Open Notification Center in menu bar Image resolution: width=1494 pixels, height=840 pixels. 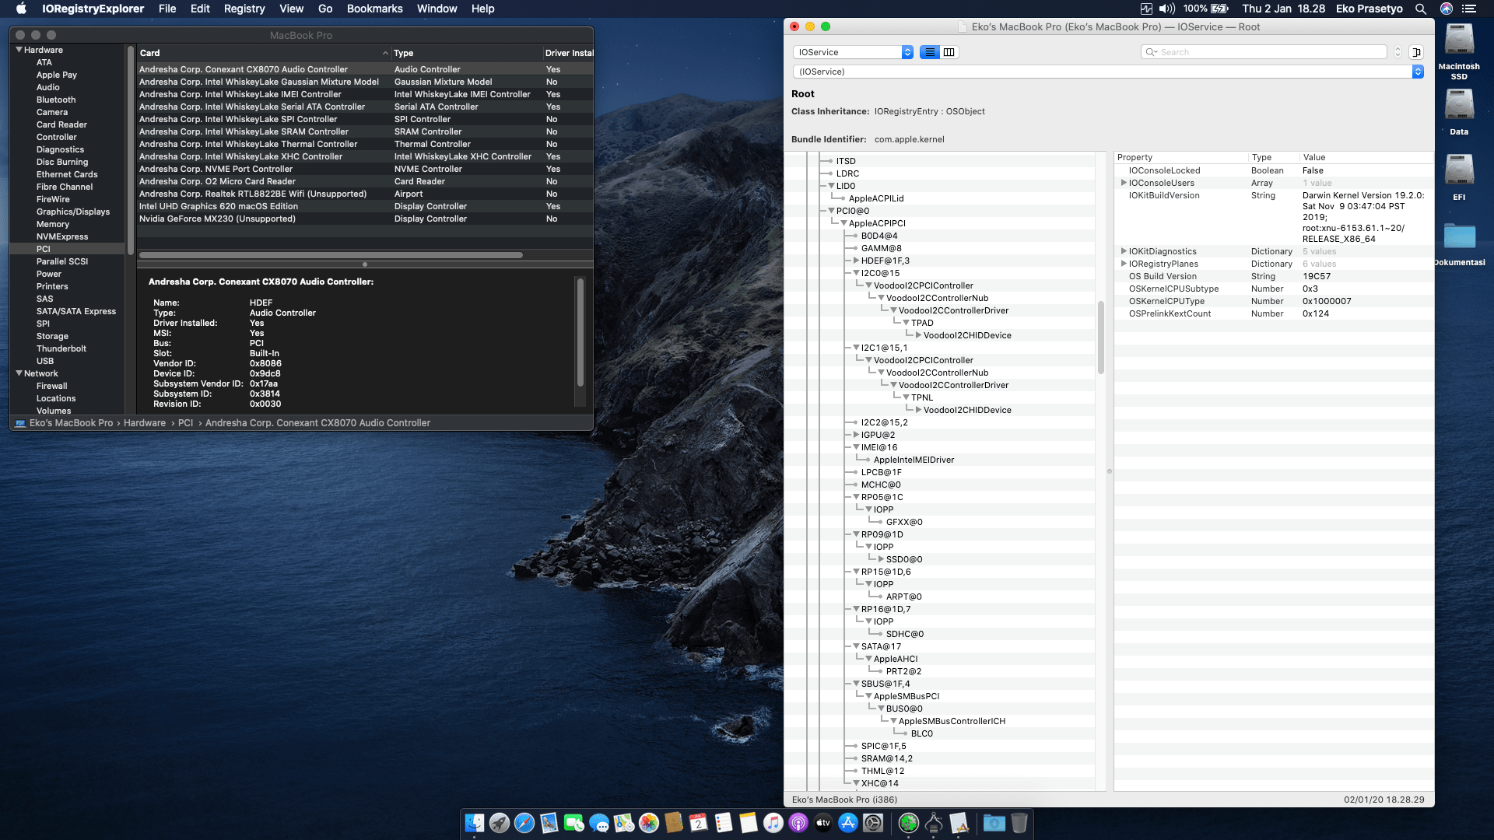[1469, 9]
